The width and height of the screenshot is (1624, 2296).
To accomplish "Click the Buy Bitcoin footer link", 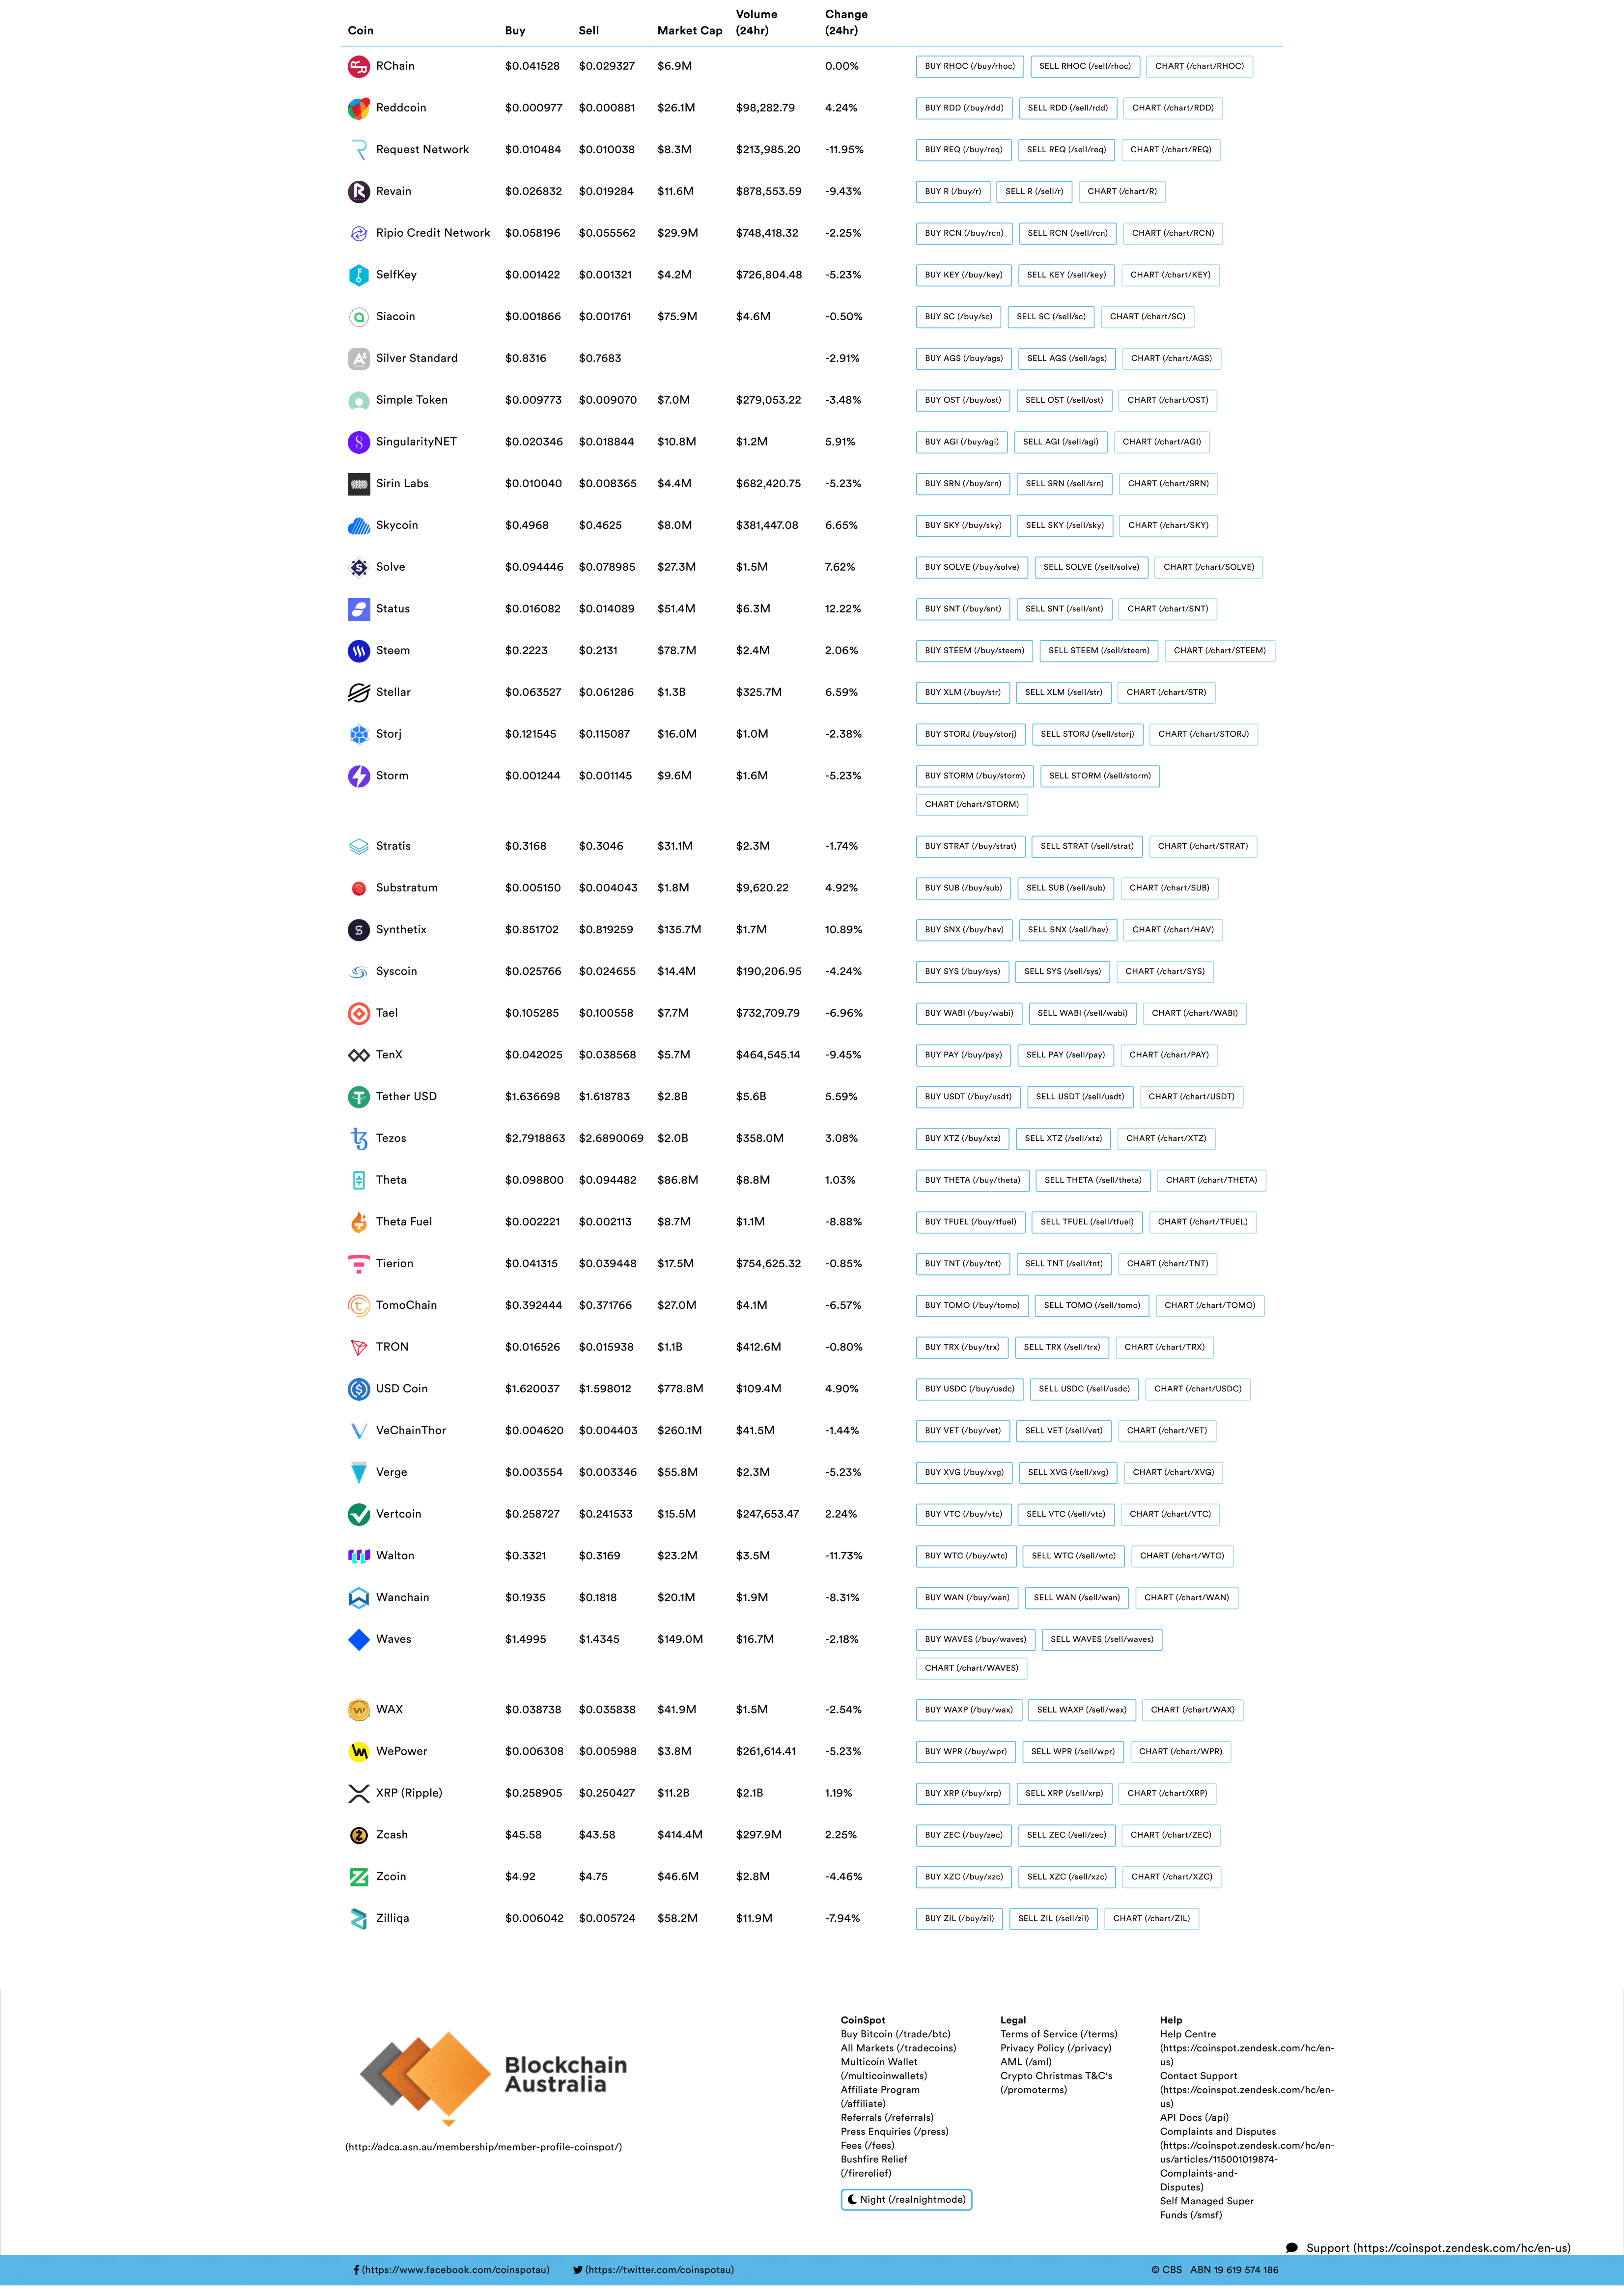I will tap(895, 2035).
